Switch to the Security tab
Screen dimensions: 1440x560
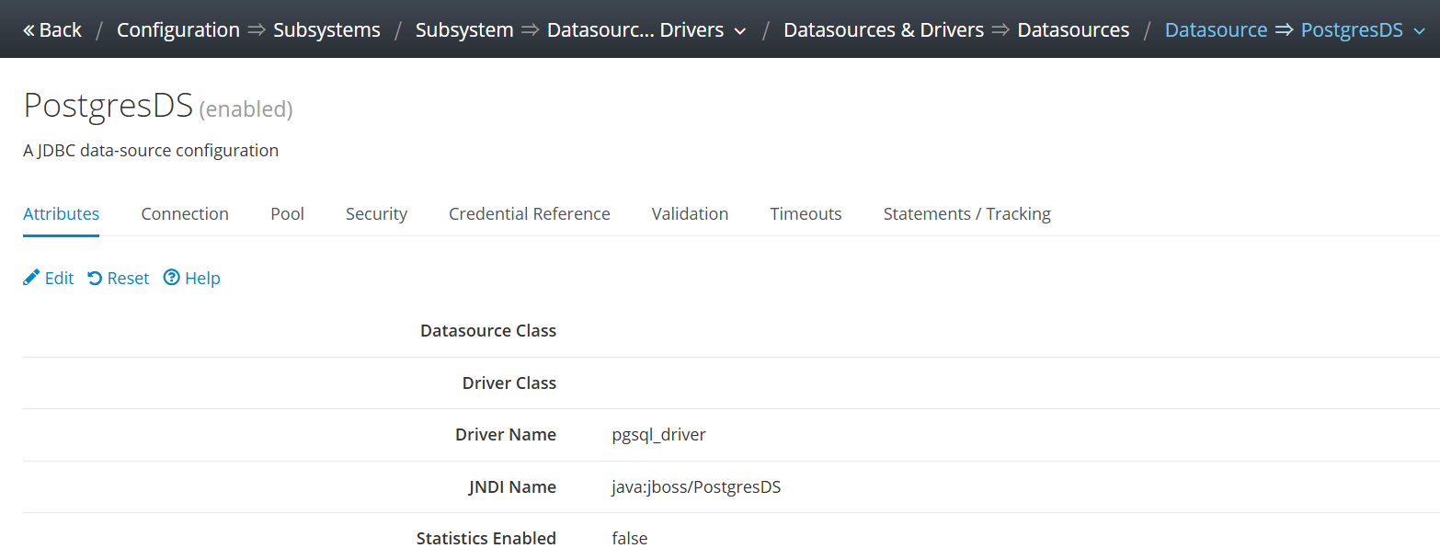click(376, 214)
